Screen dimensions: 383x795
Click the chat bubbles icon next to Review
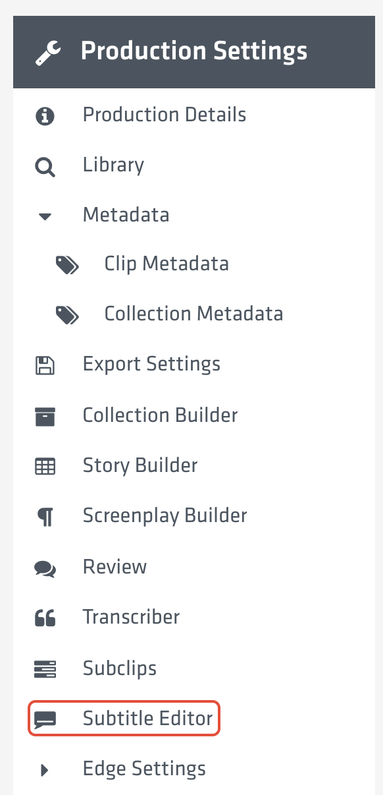pos(45,568)
